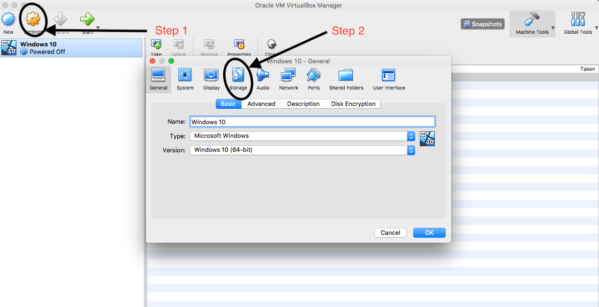The height and width of the screenshot is (307, 599).
Task: Click the New virtual machine icon
Action: 8,20
